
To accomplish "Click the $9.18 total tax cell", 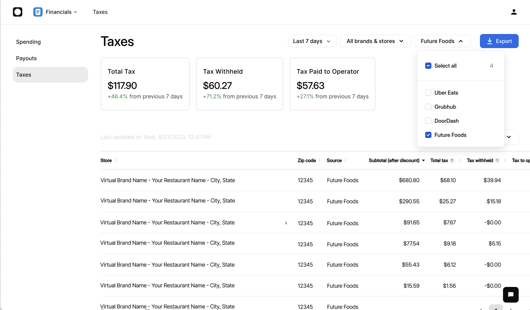I will [x=450, y=244].
